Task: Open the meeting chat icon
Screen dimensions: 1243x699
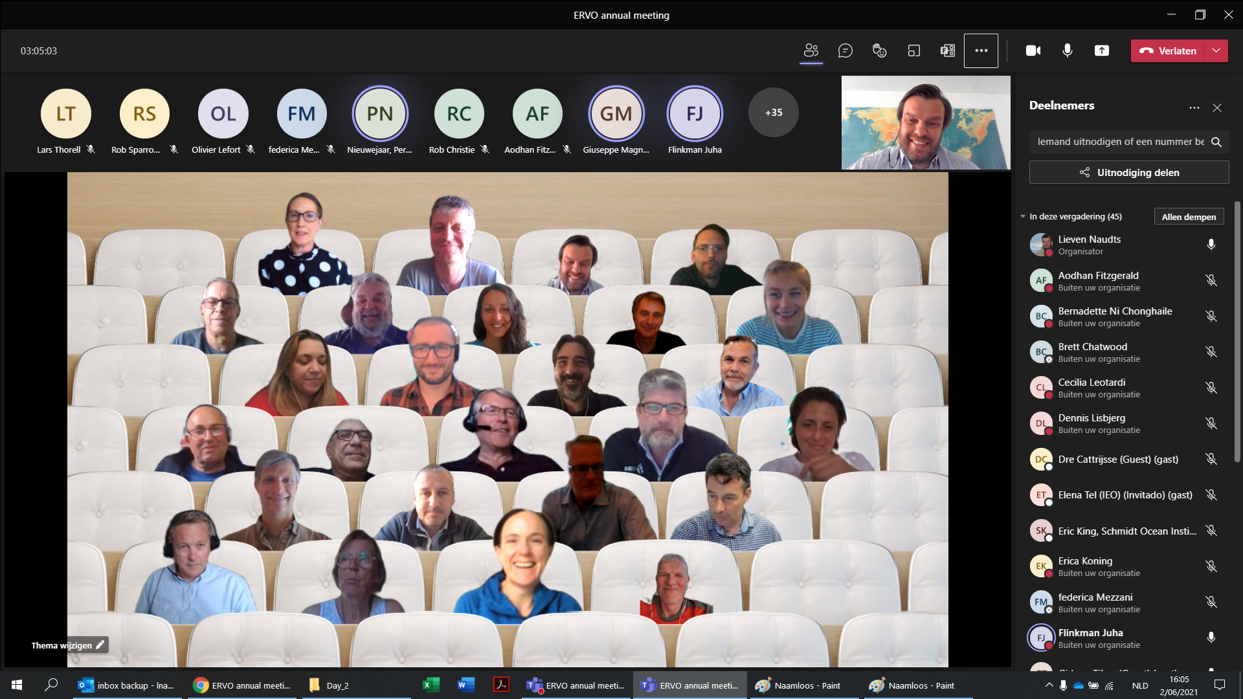Action: [845, 50]
